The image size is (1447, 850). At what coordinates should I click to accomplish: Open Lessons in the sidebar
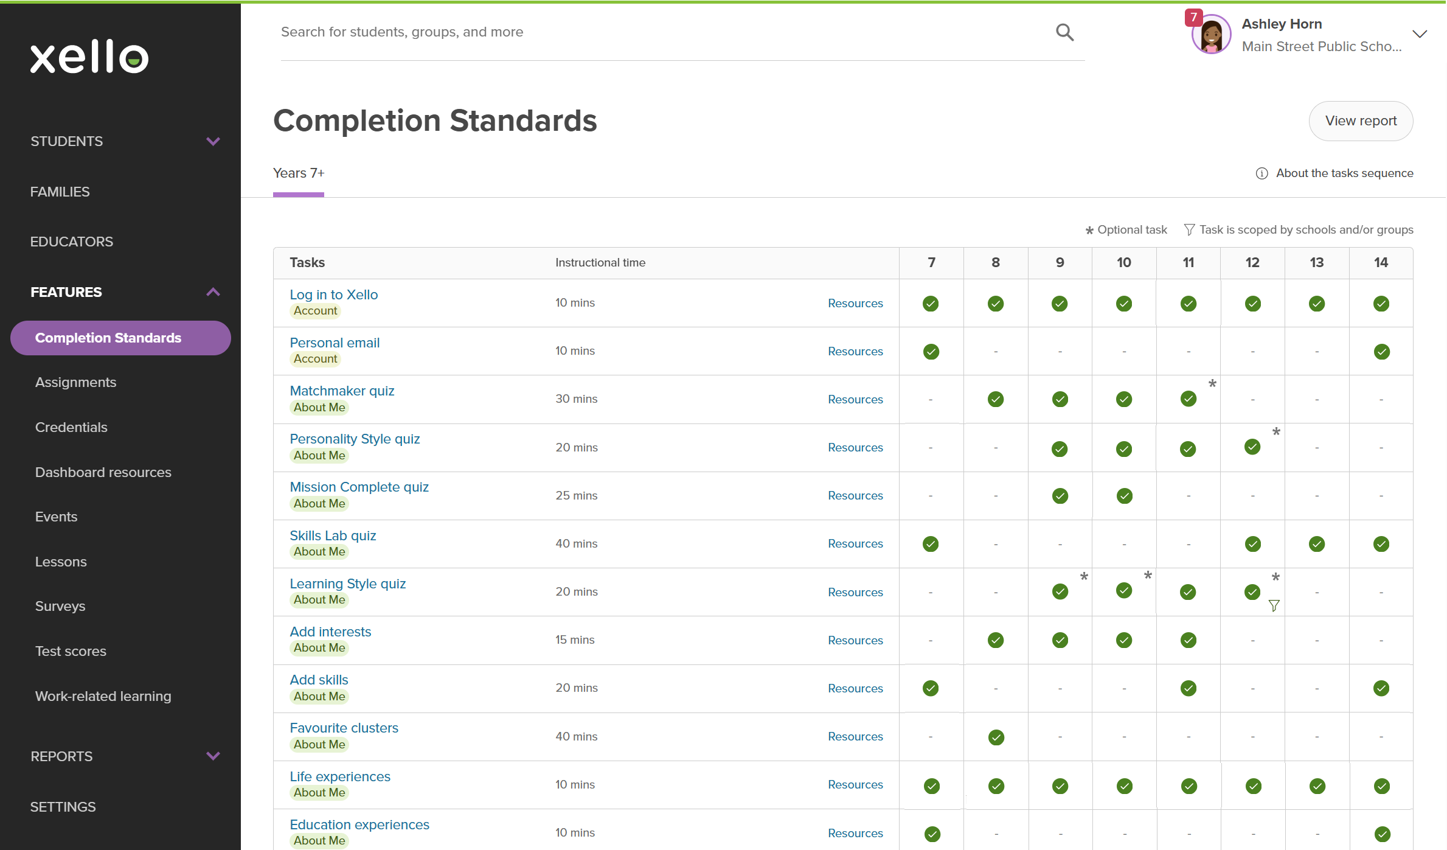61,562
